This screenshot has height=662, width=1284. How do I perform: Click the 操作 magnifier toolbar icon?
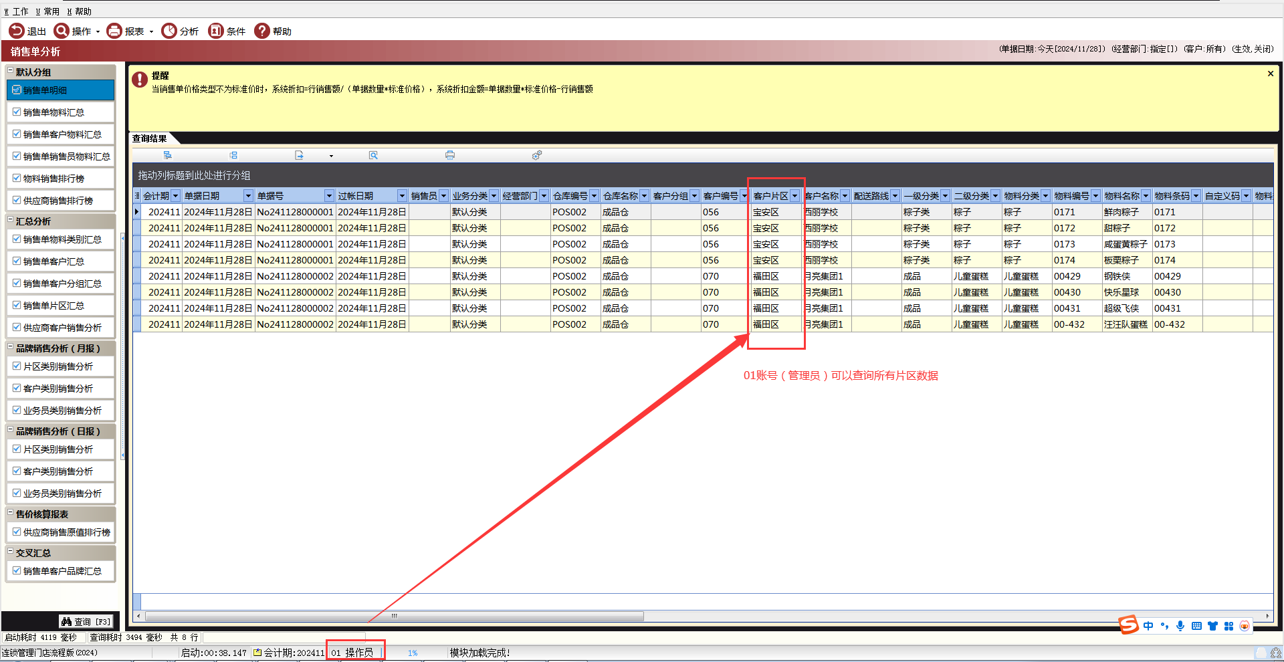[x=62, y=31]
